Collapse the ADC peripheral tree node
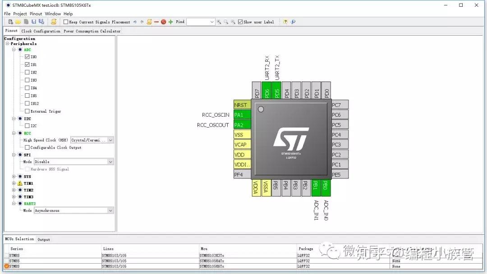487x274 pixels. pos(14,50)
